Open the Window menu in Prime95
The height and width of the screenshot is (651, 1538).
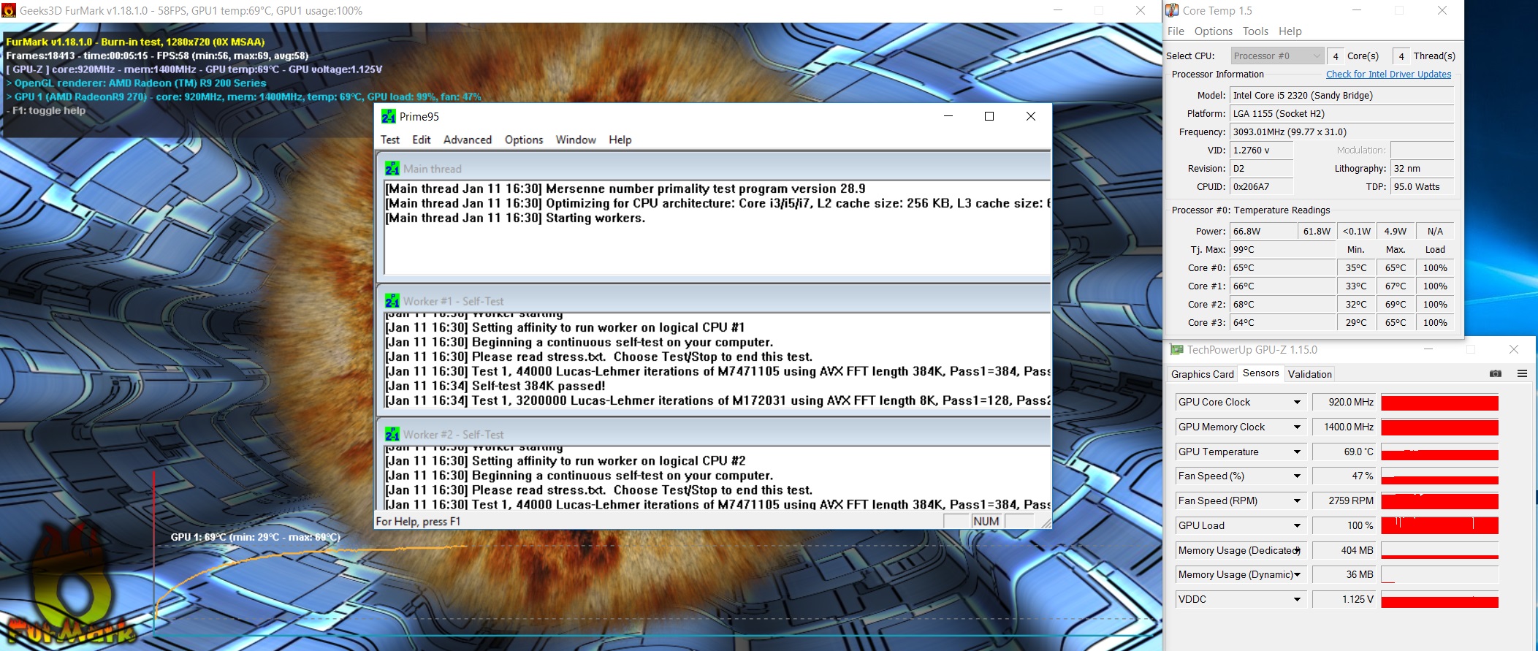[576, 140]
